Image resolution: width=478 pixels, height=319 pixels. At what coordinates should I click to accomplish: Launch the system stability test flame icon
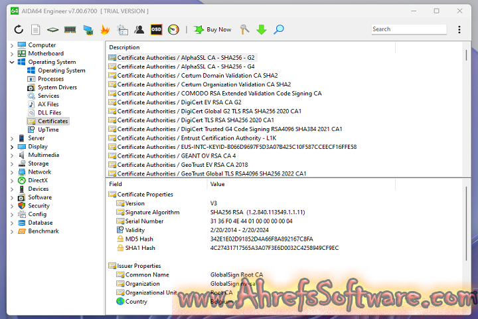pos(105,29)
